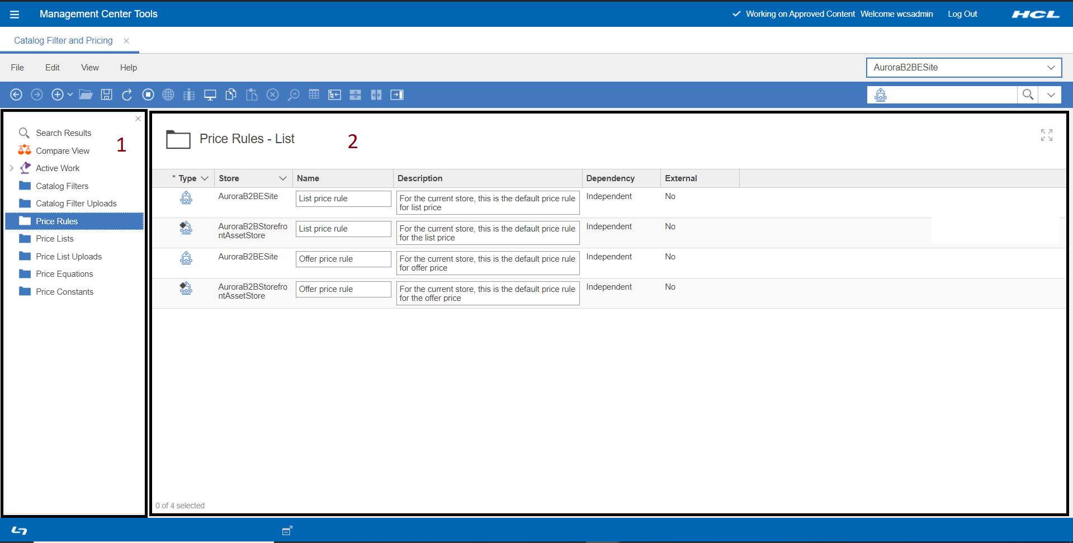Edit Name field of AuroraB2BESite List price rule
Image resolution: width=1073 pixels, height=543 pixels.
[343, 199]
